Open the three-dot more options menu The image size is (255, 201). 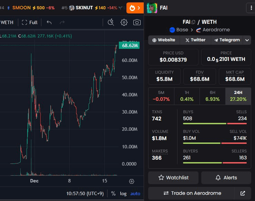click(251, 8)
